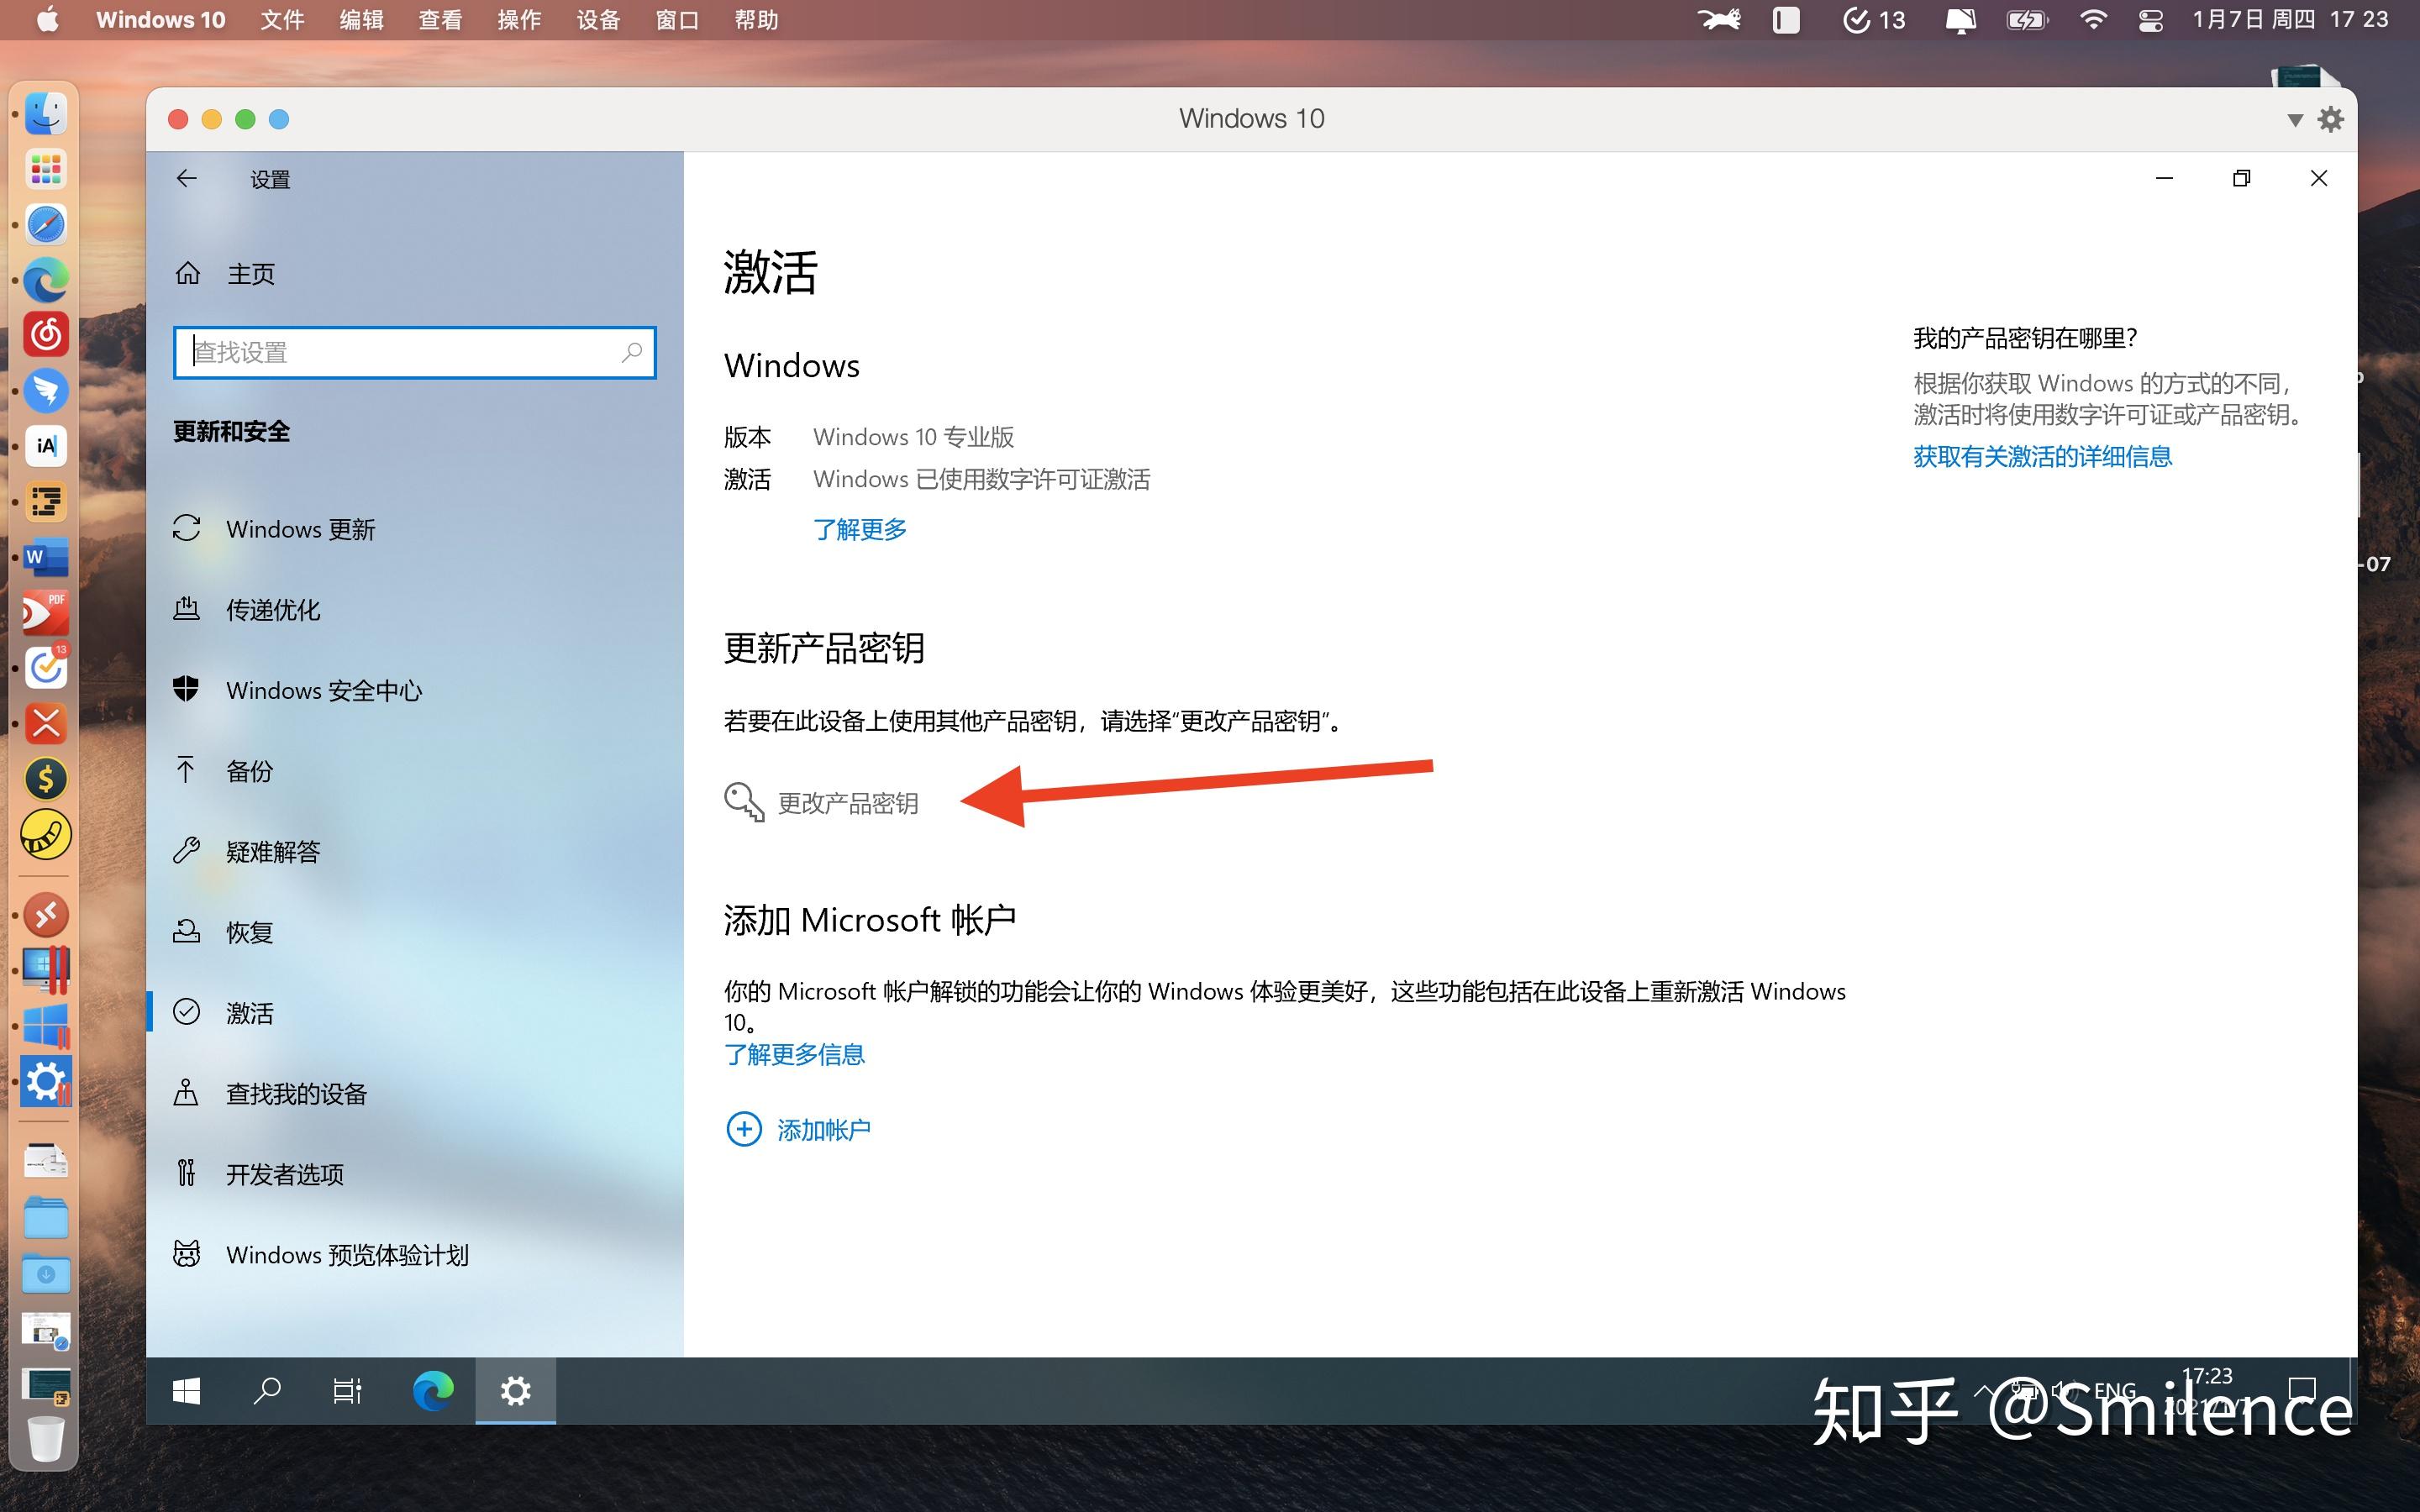Viewport: 2420px width, 1512px height.
Task: Open the Trash in the Dock
Action: coord(46,1438)
